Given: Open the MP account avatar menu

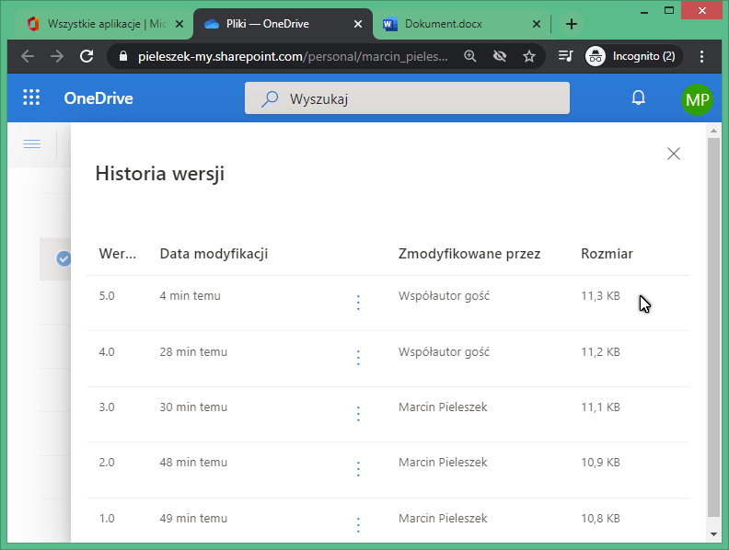Looking at the screenshot, I should pyautogui.click(x=697, y=99).
